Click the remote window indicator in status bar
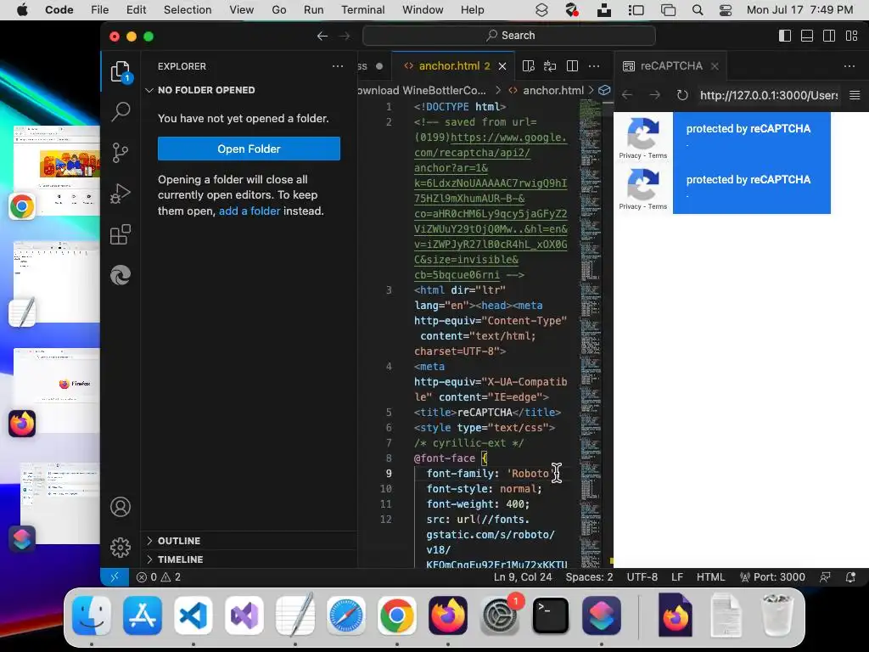Screen dimensions: 869x652 [115, 577]
